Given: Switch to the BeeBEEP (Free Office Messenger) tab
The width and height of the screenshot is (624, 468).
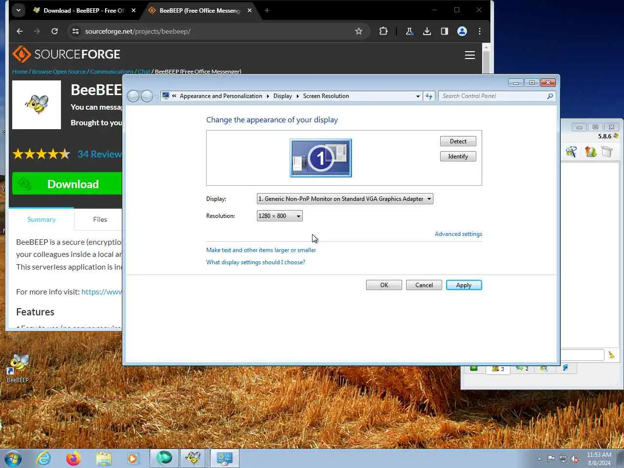Looking at the screenshot, I should tap(200, 10).
